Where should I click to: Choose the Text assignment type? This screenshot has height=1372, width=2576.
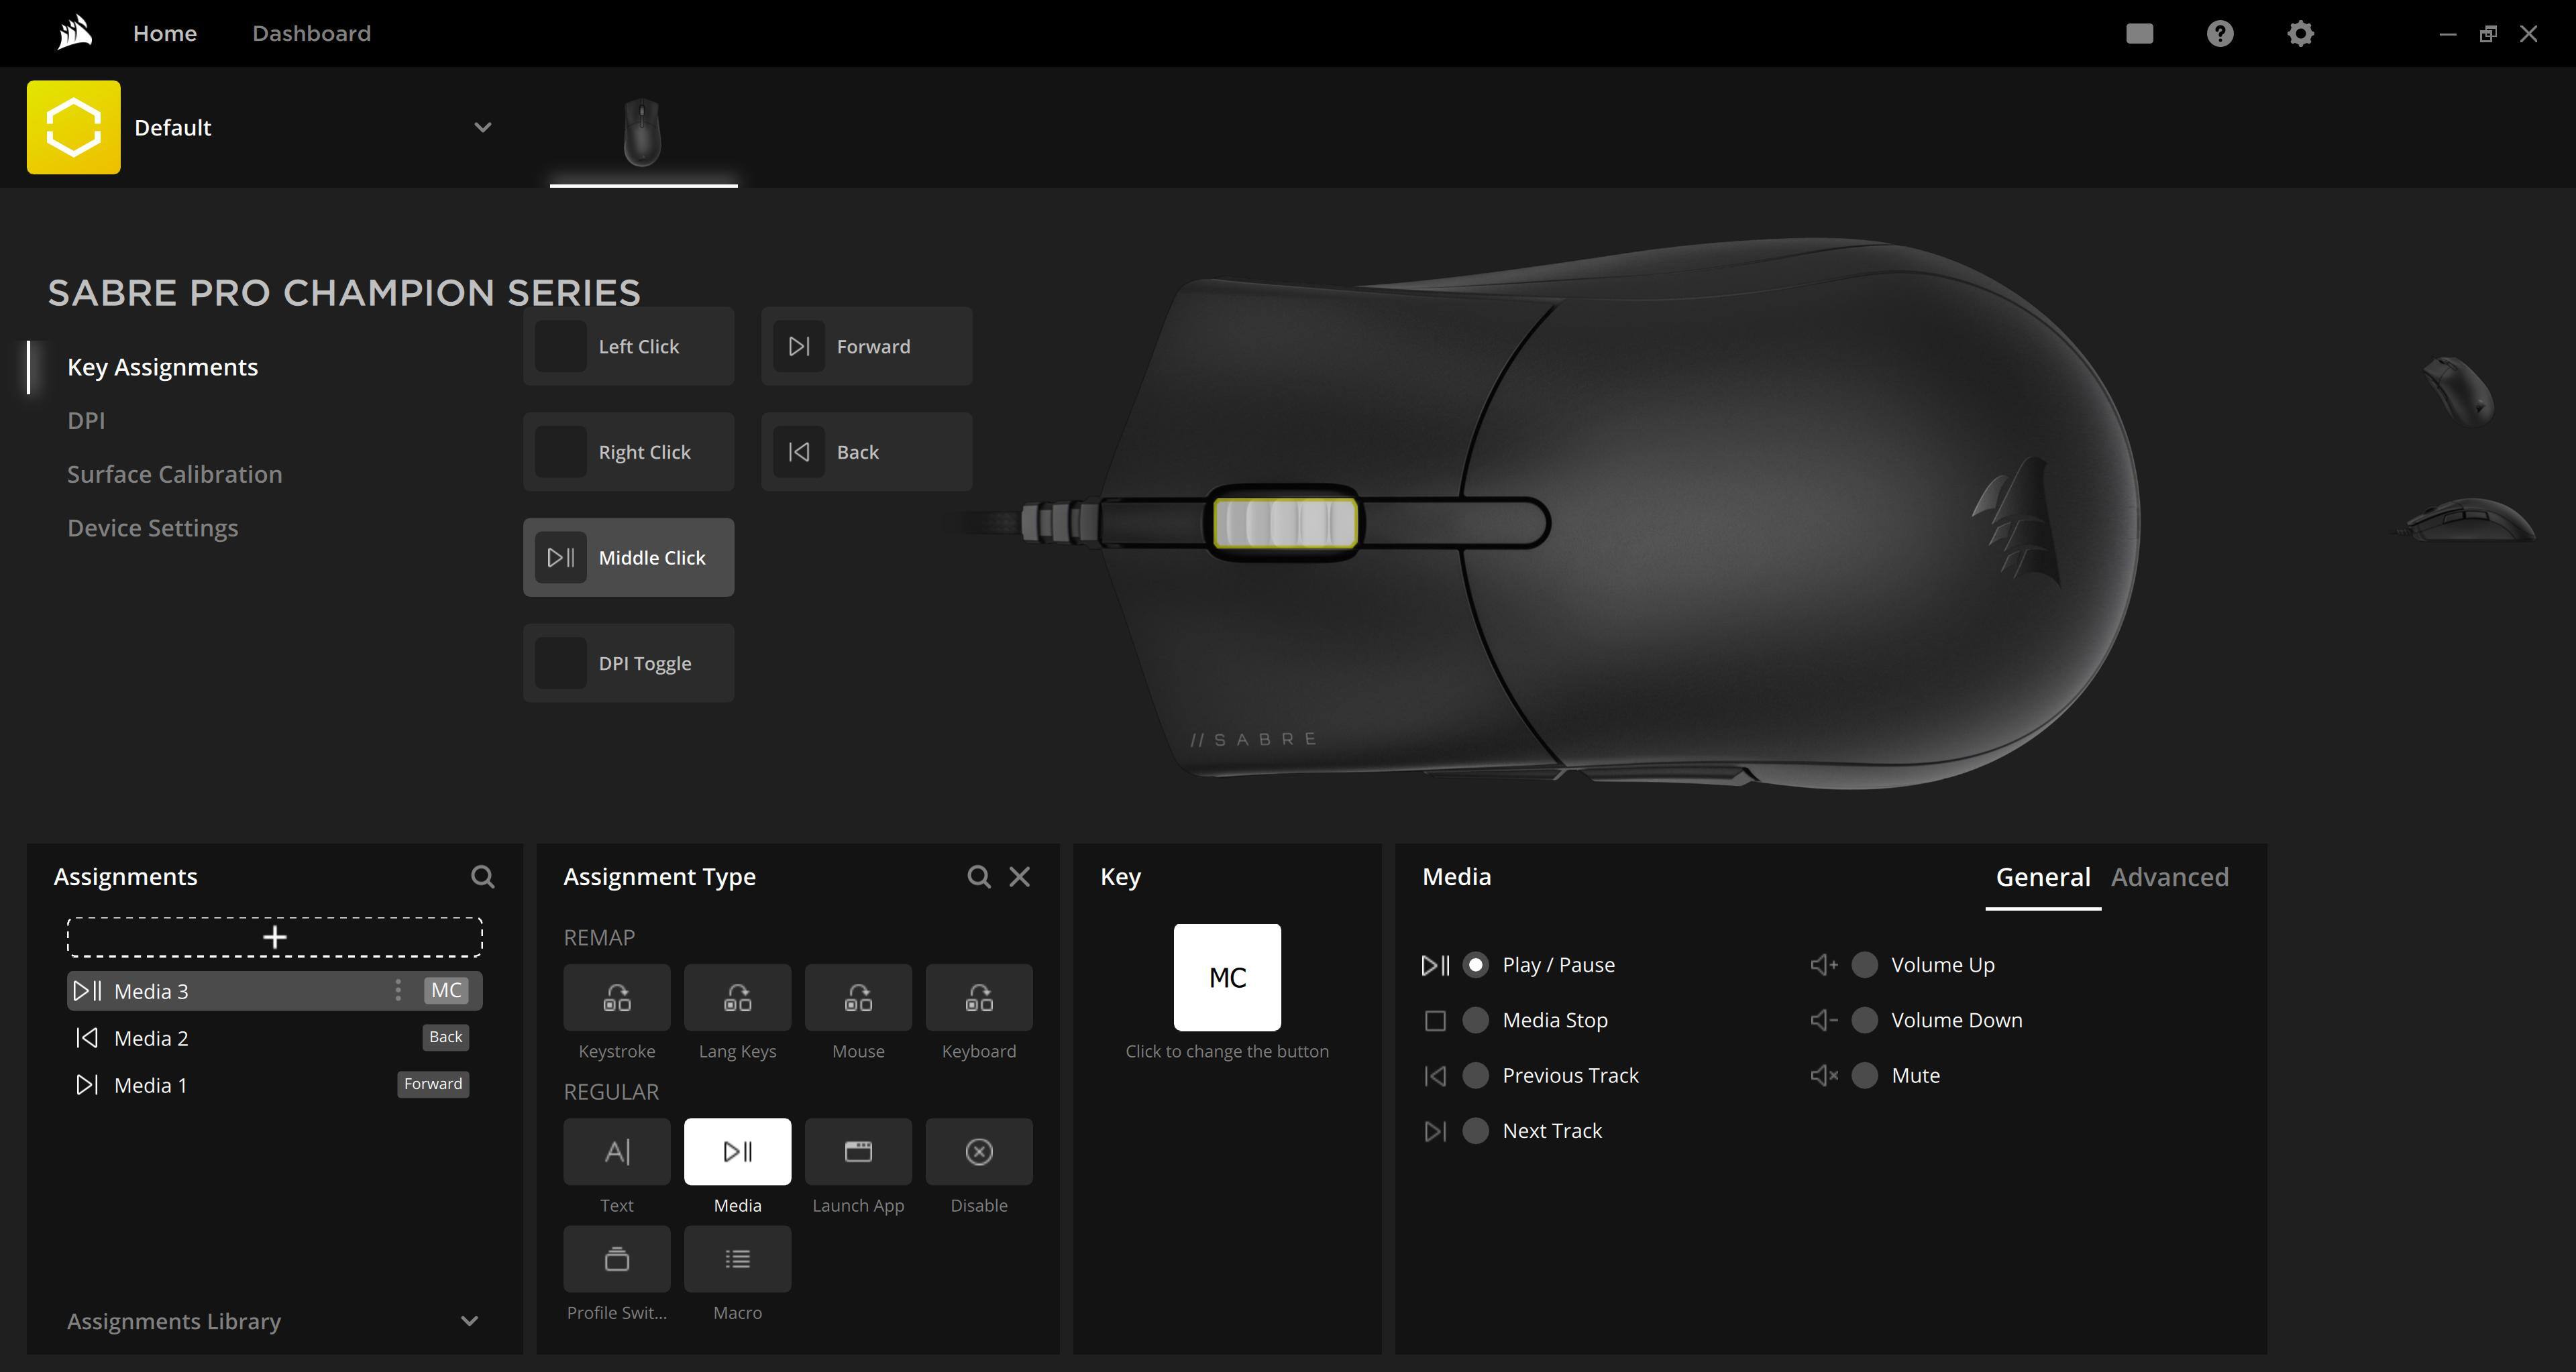[616, 1151]
